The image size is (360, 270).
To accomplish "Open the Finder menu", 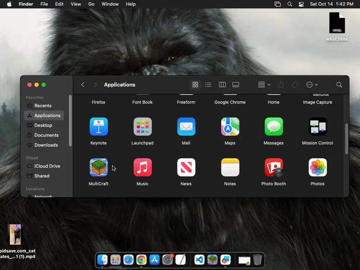I will [26, 4].
